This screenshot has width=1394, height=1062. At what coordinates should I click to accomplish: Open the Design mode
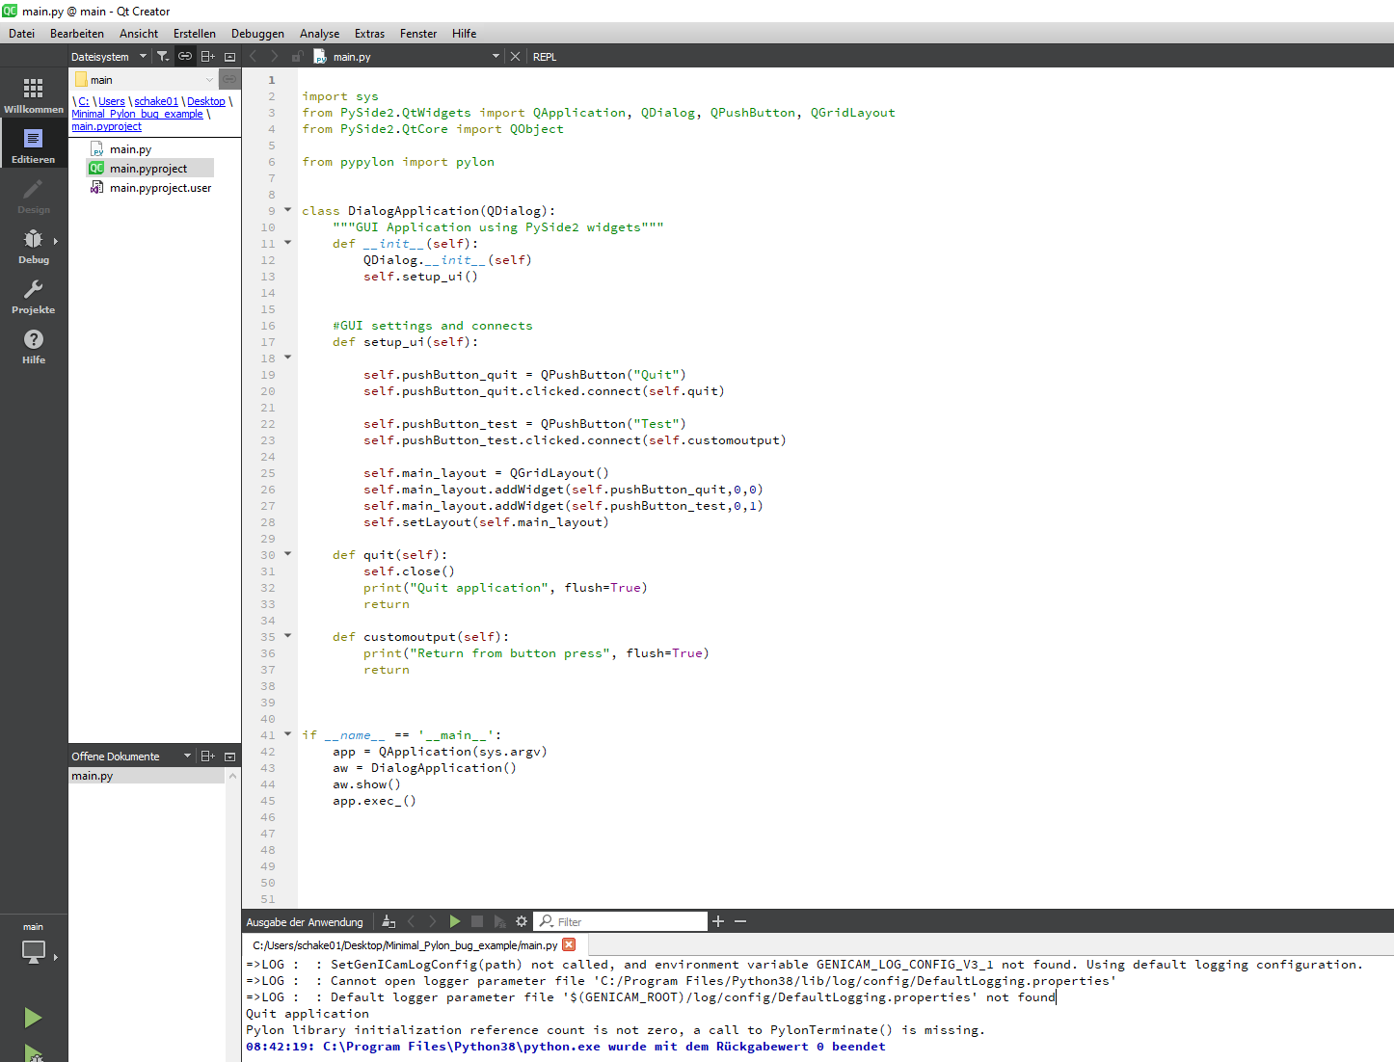pos(34,196)
